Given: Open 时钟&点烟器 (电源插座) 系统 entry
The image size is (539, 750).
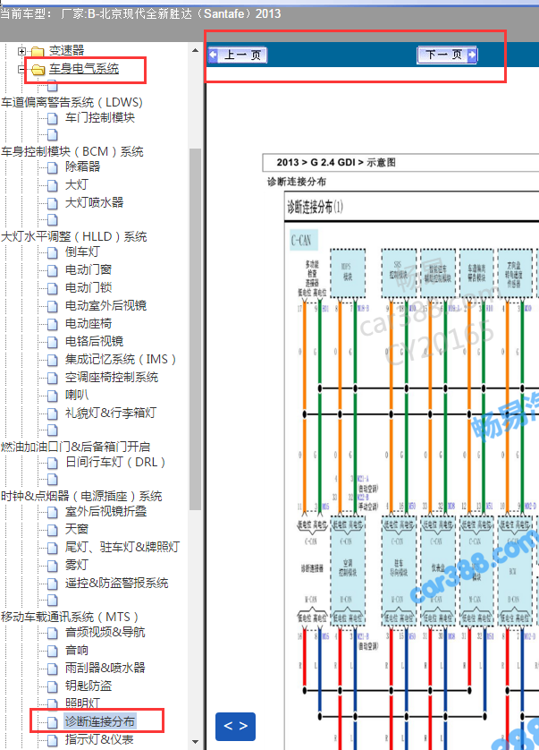Looking at the screenshot, I should 81,496.
